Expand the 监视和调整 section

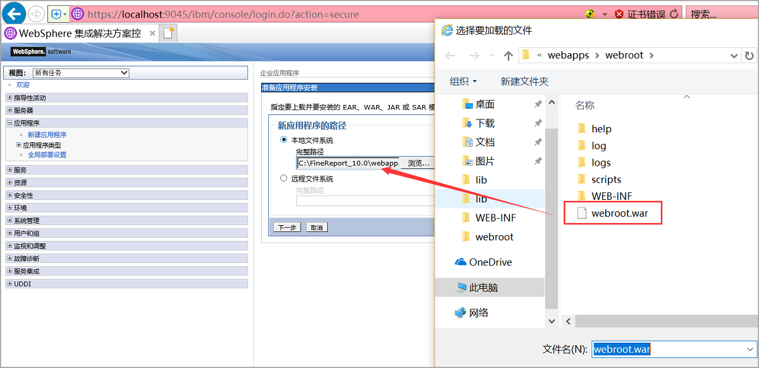click(9, 246)
